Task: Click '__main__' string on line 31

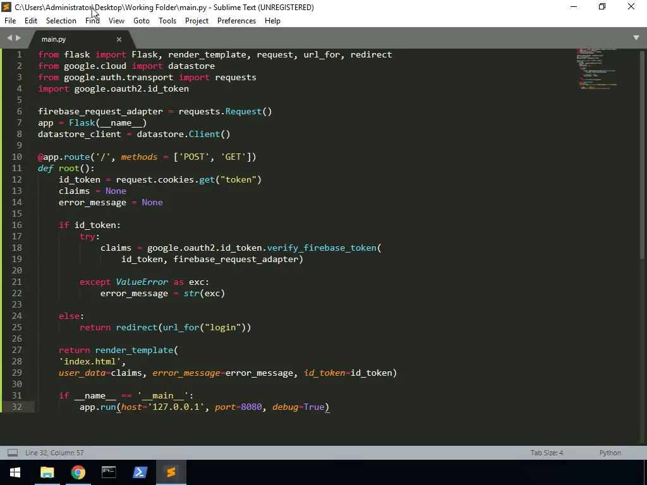Action: (162, 395)
